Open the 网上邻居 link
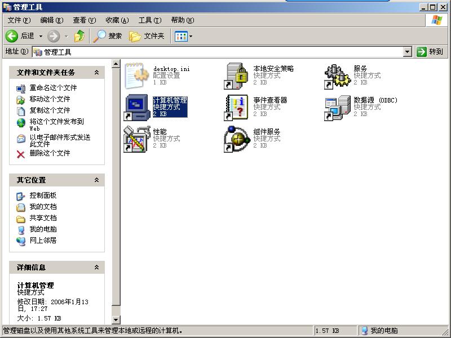Viewport: 451px width, 338px height. pyautogui.click(x=43, y=241)
